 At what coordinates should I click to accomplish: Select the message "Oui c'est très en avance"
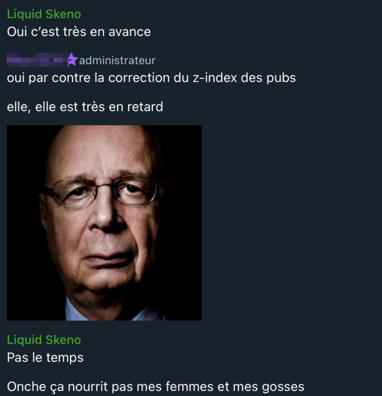[79, 32]
